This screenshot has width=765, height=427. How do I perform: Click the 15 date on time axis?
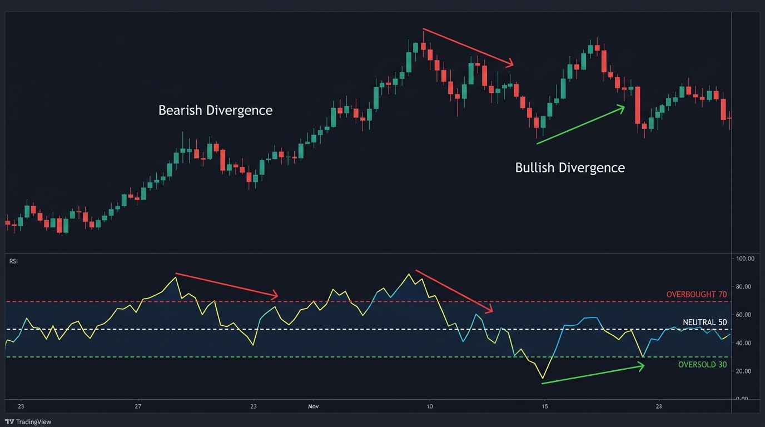544,406
